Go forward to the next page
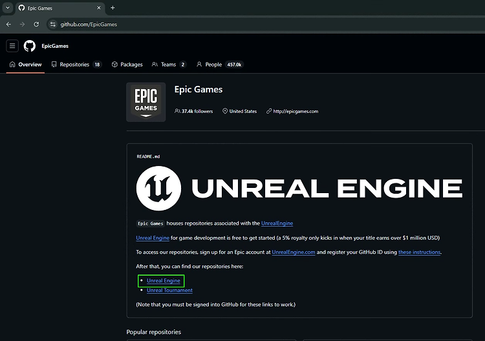Viewport: 485px width, 341px height. click(22, 24)
